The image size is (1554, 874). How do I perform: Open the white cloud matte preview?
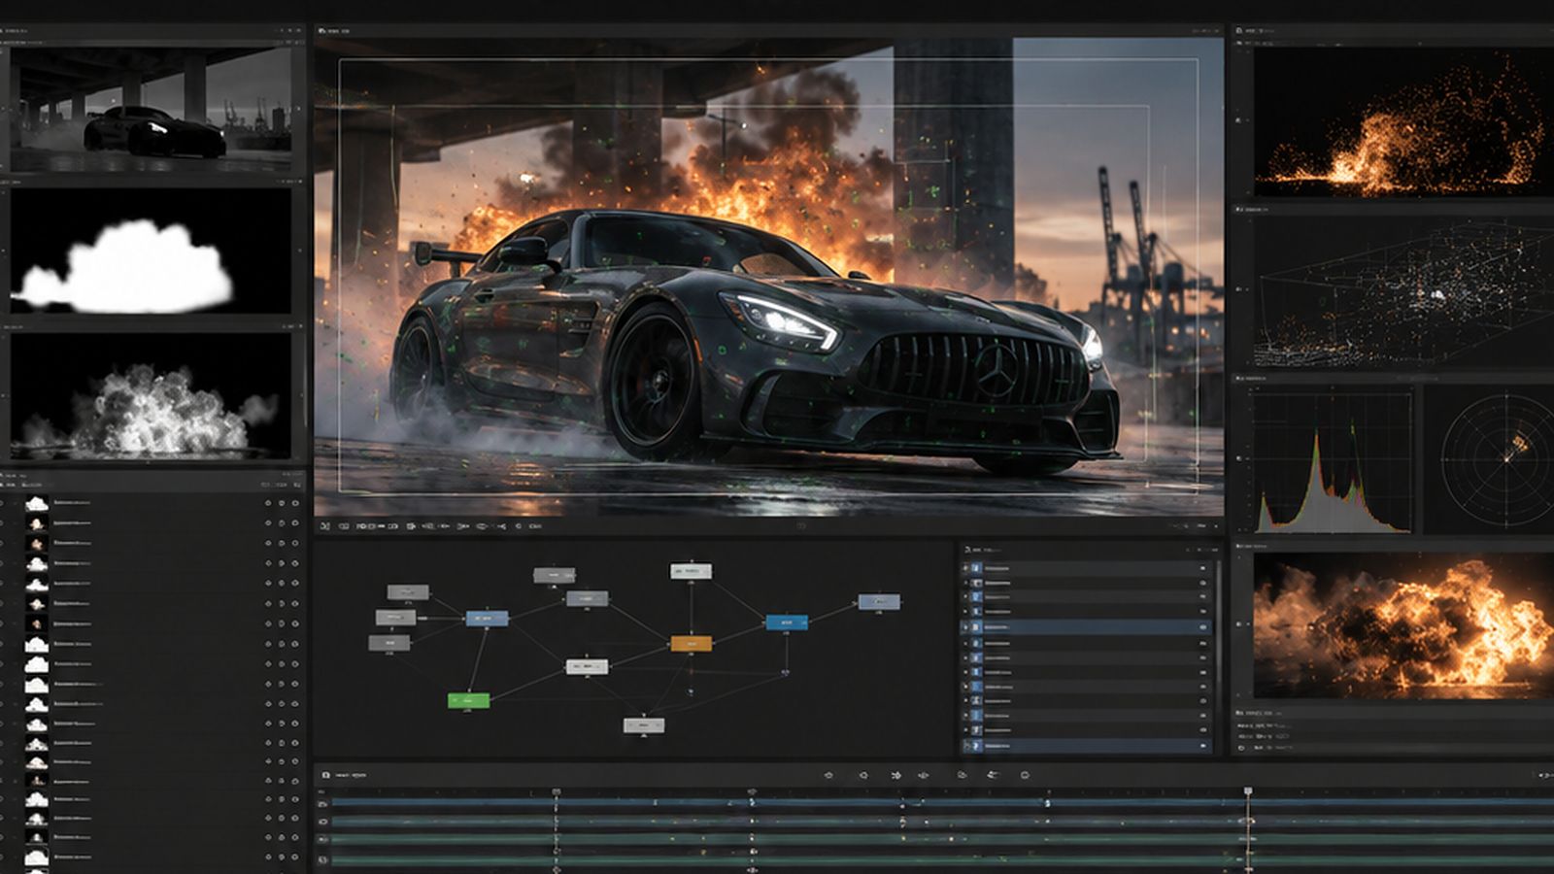[151, 251]
